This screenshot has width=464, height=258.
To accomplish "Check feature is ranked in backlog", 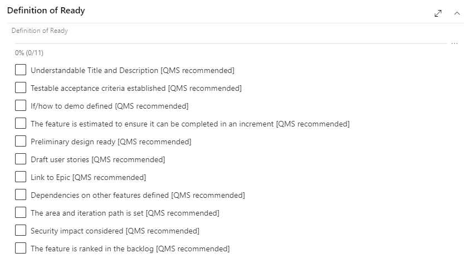I will point(21,248).
